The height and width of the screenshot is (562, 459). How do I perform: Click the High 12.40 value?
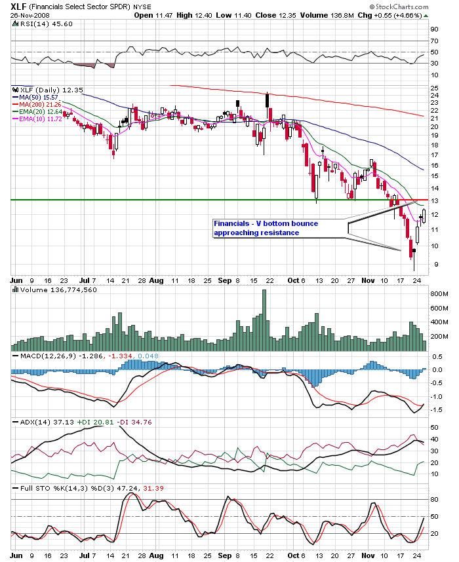194,16
